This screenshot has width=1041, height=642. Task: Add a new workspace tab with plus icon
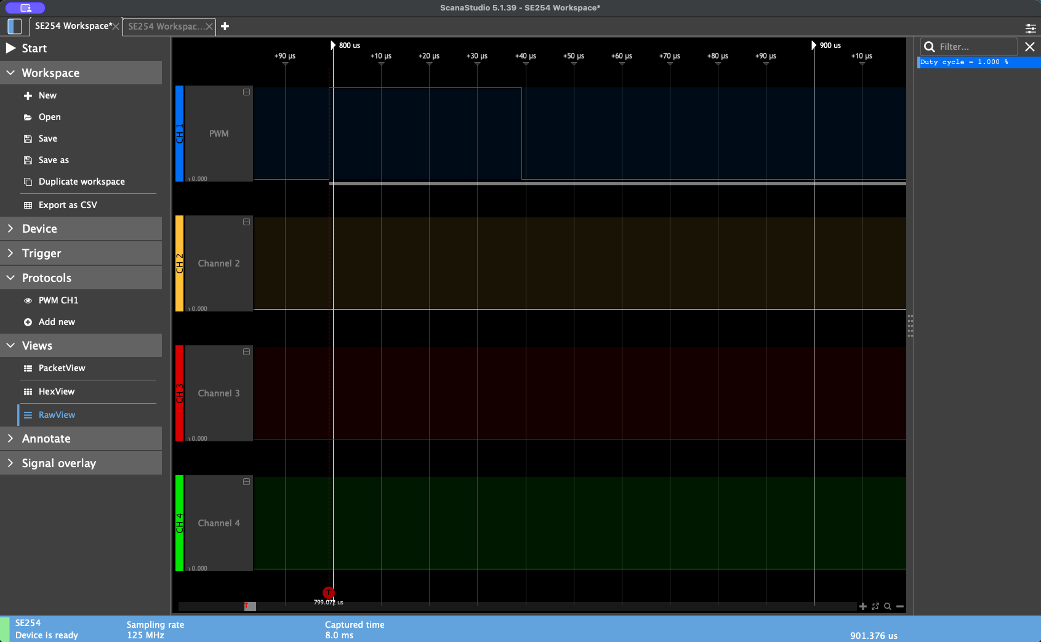tap(225, 26)
